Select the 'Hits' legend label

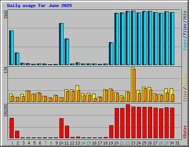(x=185, y=15)
